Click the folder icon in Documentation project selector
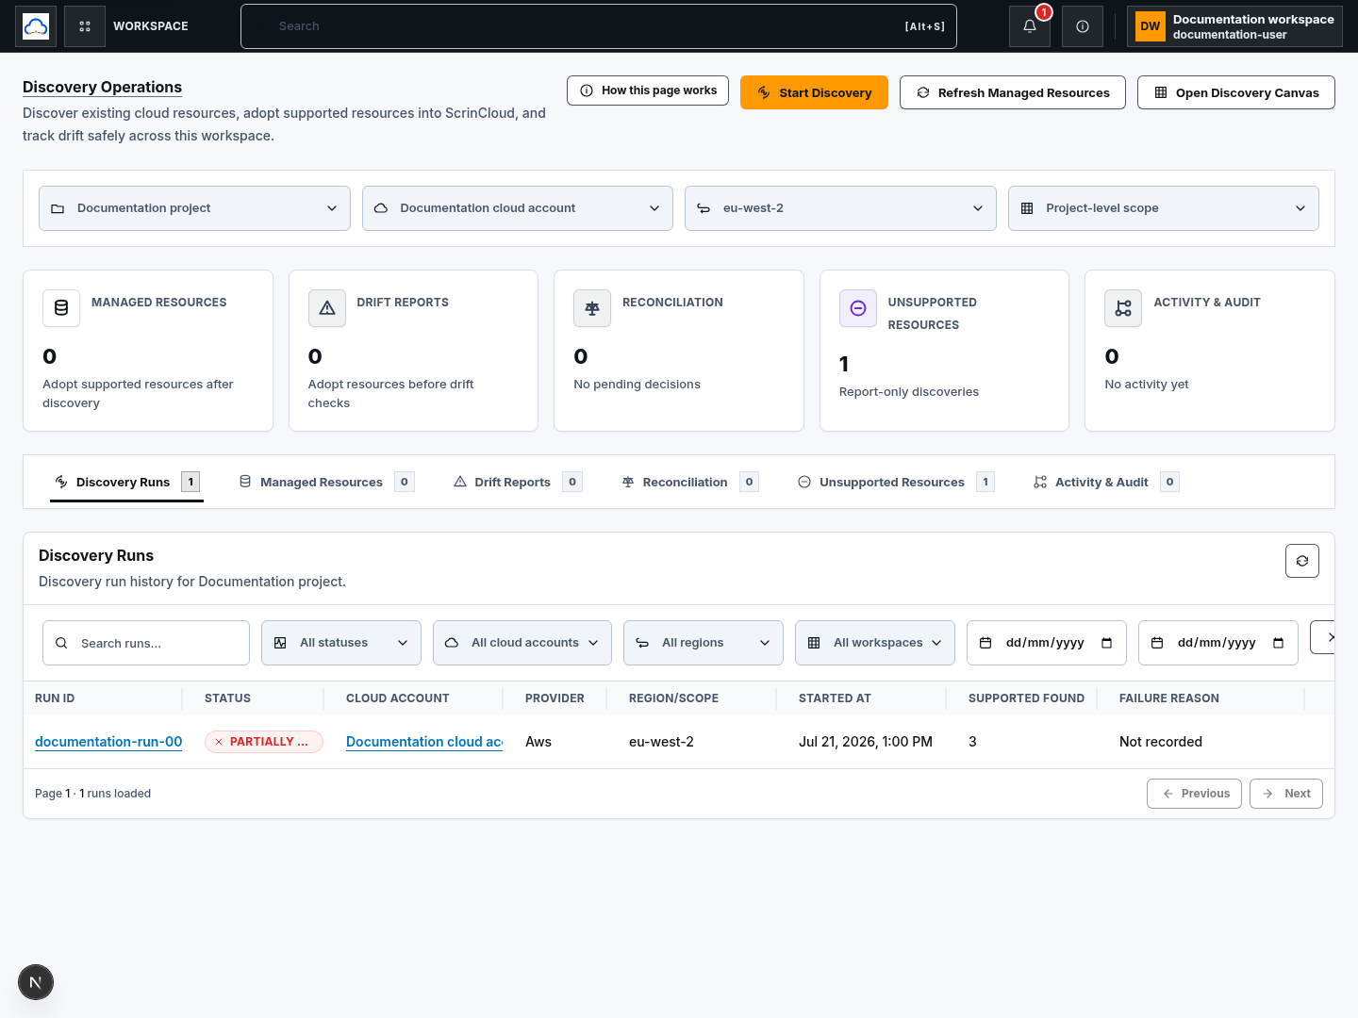This screenshot has height=1018, width=1358. pos(58,208)
